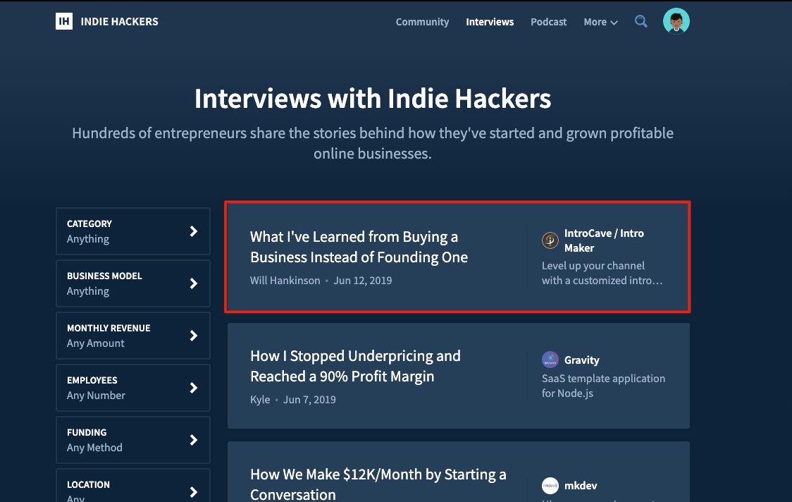Expand the Monthly Revenue filter
Screen dimensions: 792x502
coord(192,335)
